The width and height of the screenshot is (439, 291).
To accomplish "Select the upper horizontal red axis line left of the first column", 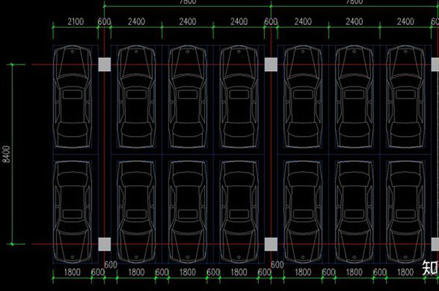I will 64,64.
